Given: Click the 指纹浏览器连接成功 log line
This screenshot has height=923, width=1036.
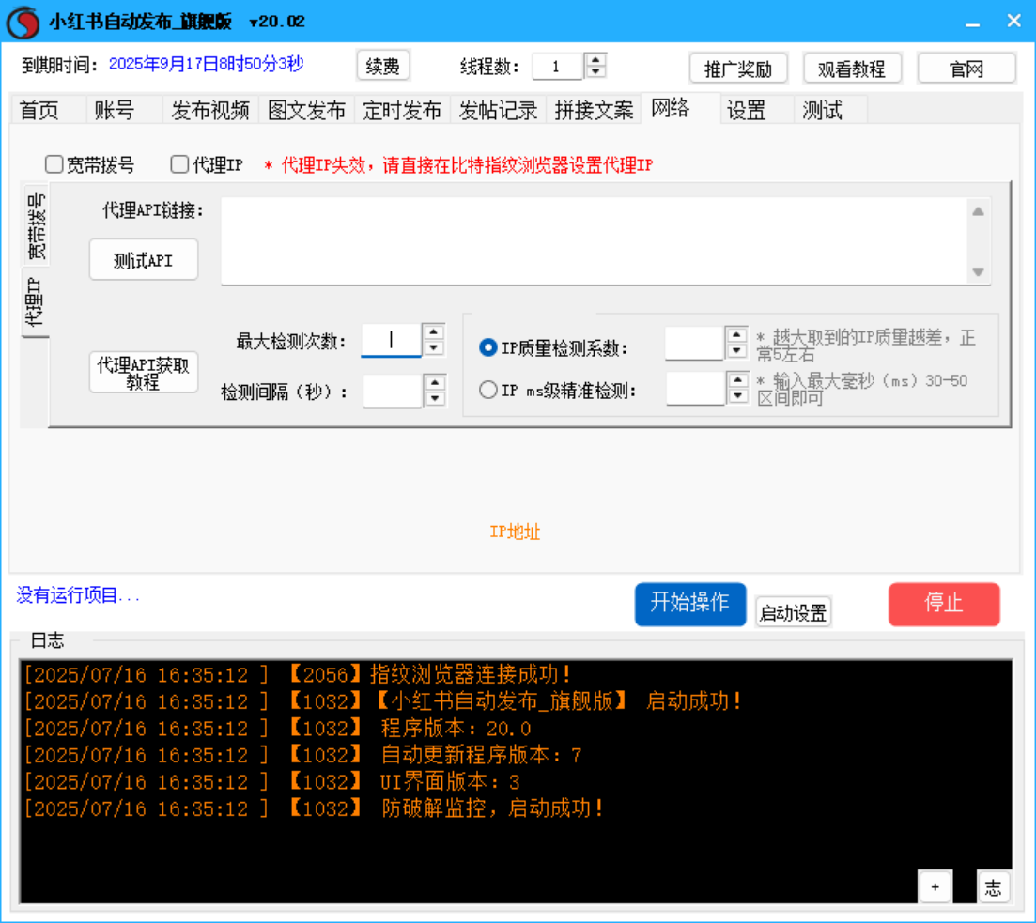Looking at the screenshot, I should (298, 674).
